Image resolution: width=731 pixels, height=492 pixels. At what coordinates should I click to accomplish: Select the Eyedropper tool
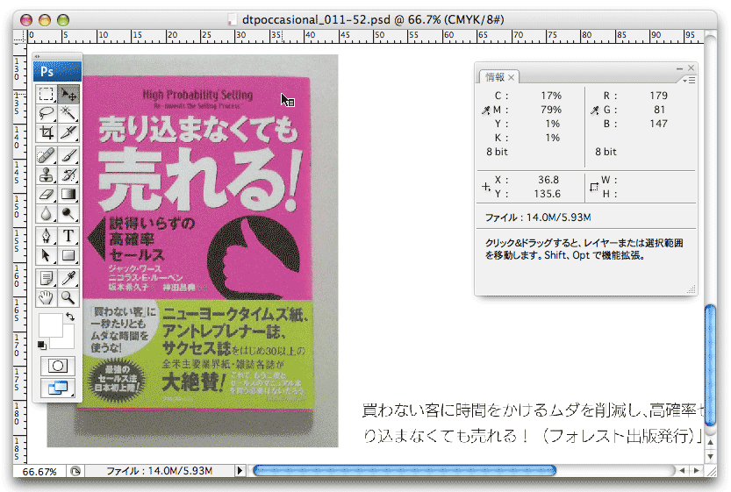[68, 278]
